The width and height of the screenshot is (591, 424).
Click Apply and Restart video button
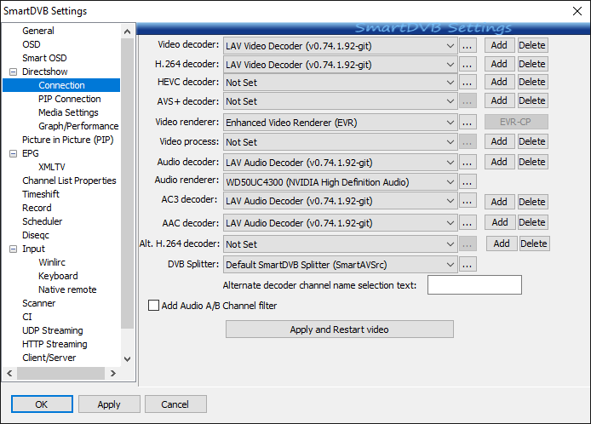pyautogui.click(x=340, y=329)
